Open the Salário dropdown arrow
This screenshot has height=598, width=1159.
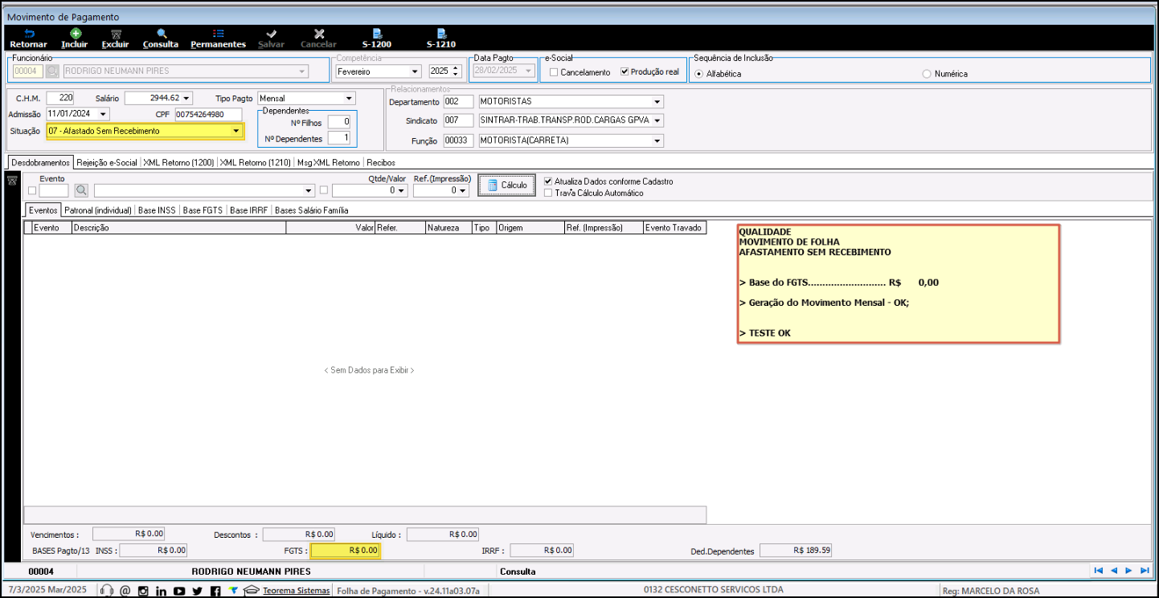[187, 98]
